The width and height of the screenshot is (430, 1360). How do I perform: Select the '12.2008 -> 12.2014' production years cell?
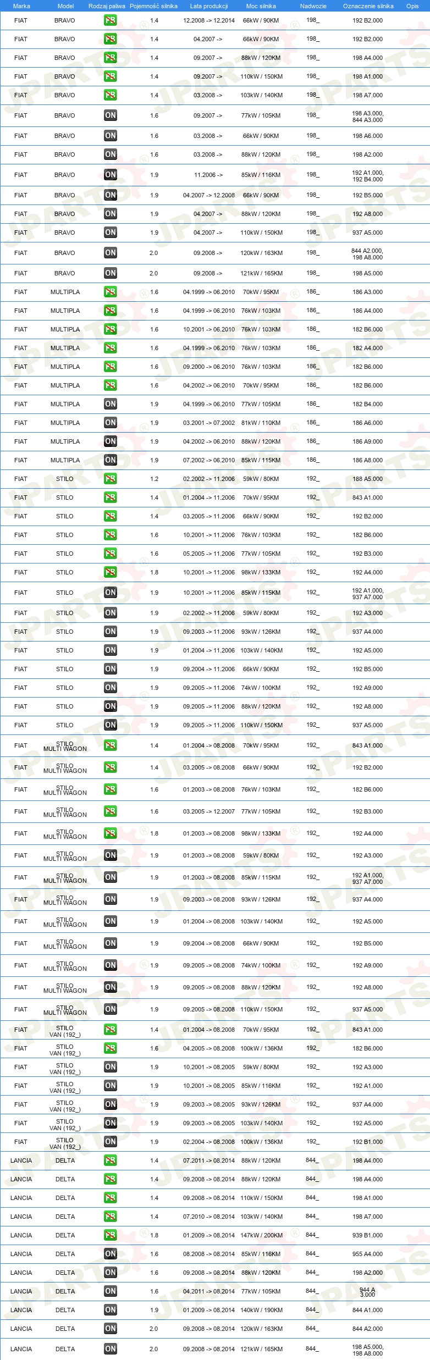[x=209, y=20]
